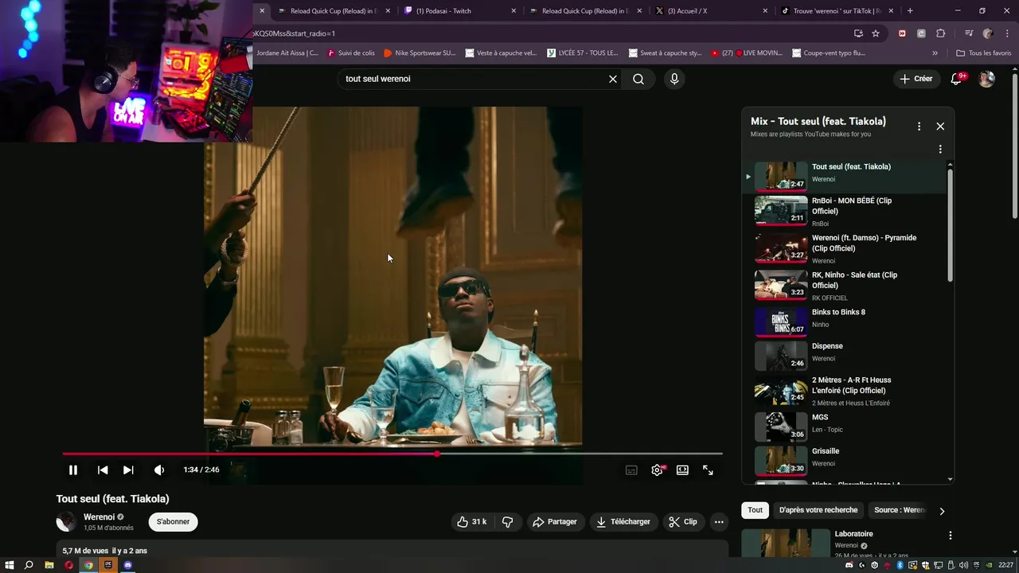Open options for Laboratoire suggestion
1019x573 pixels.
950,536
